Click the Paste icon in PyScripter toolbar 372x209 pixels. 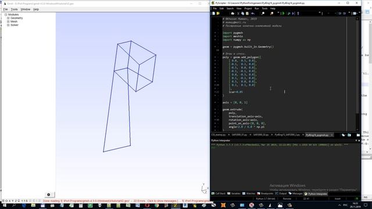[x=247, y=13]
